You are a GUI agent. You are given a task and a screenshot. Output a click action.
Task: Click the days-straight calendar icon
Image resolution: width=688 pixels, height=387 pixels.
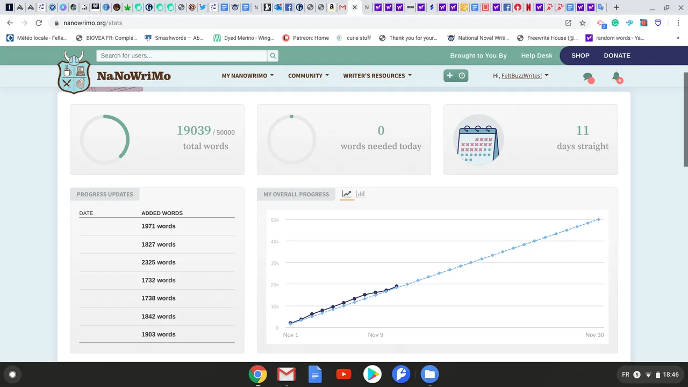(478, 139)
